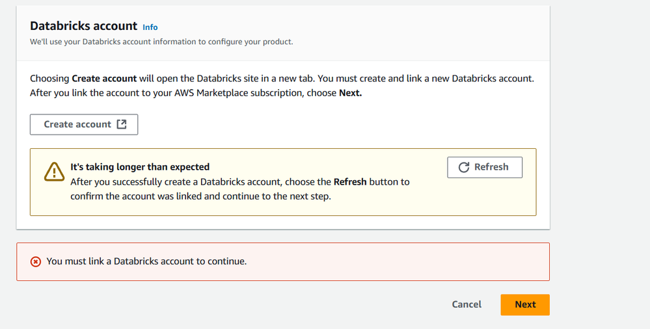Image resolution: width=650 pixels, height=329 pixels.
Task: Open the Info link beside Databricks account
Action: pos(150,27)
